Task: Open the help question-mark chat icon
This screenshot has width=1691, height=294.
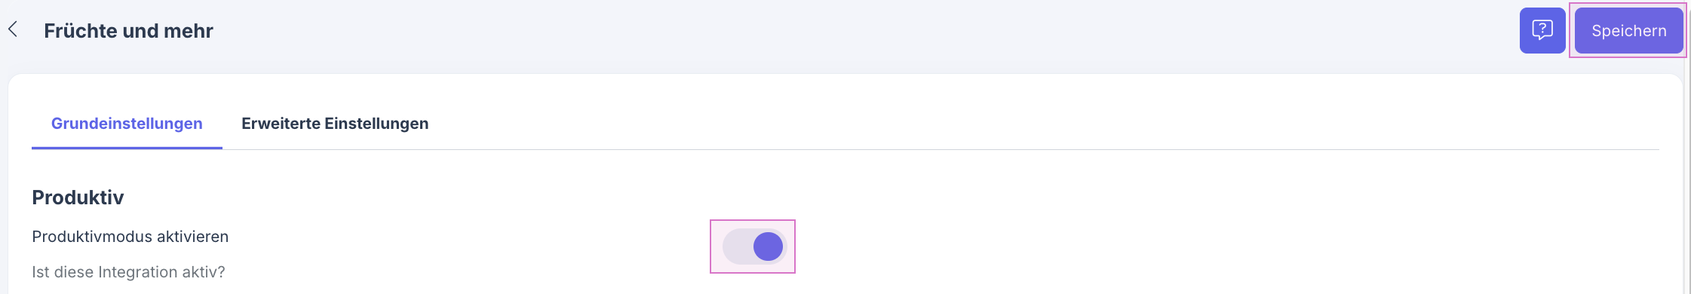Action: [x=1542, y=31]
